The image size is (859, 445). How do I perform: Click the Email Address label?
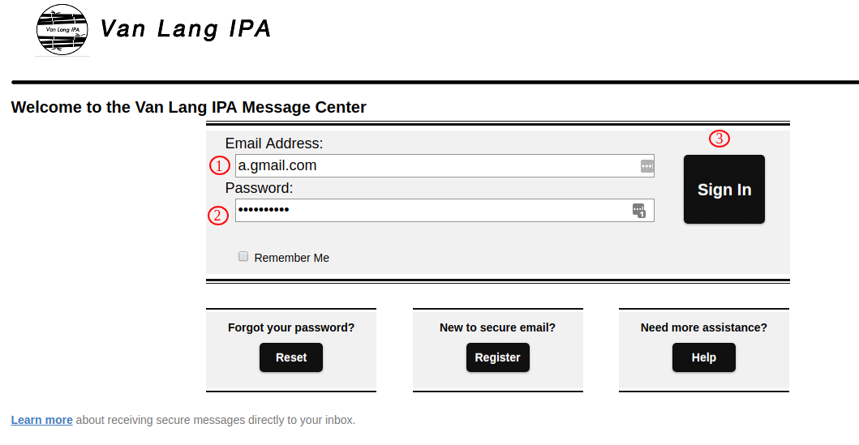[x=274, y=143]
